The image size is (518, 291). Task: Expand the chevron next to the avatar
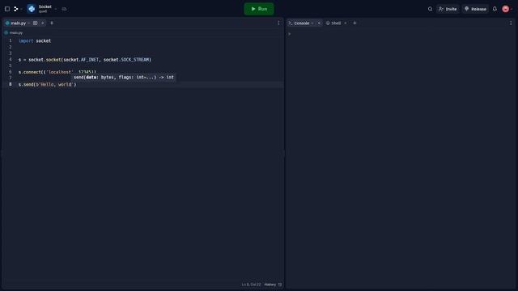[x=512, y=9]
